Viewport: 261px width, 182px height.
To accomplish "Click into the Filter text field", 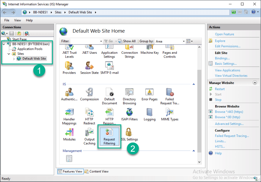I will pos(85,41).
